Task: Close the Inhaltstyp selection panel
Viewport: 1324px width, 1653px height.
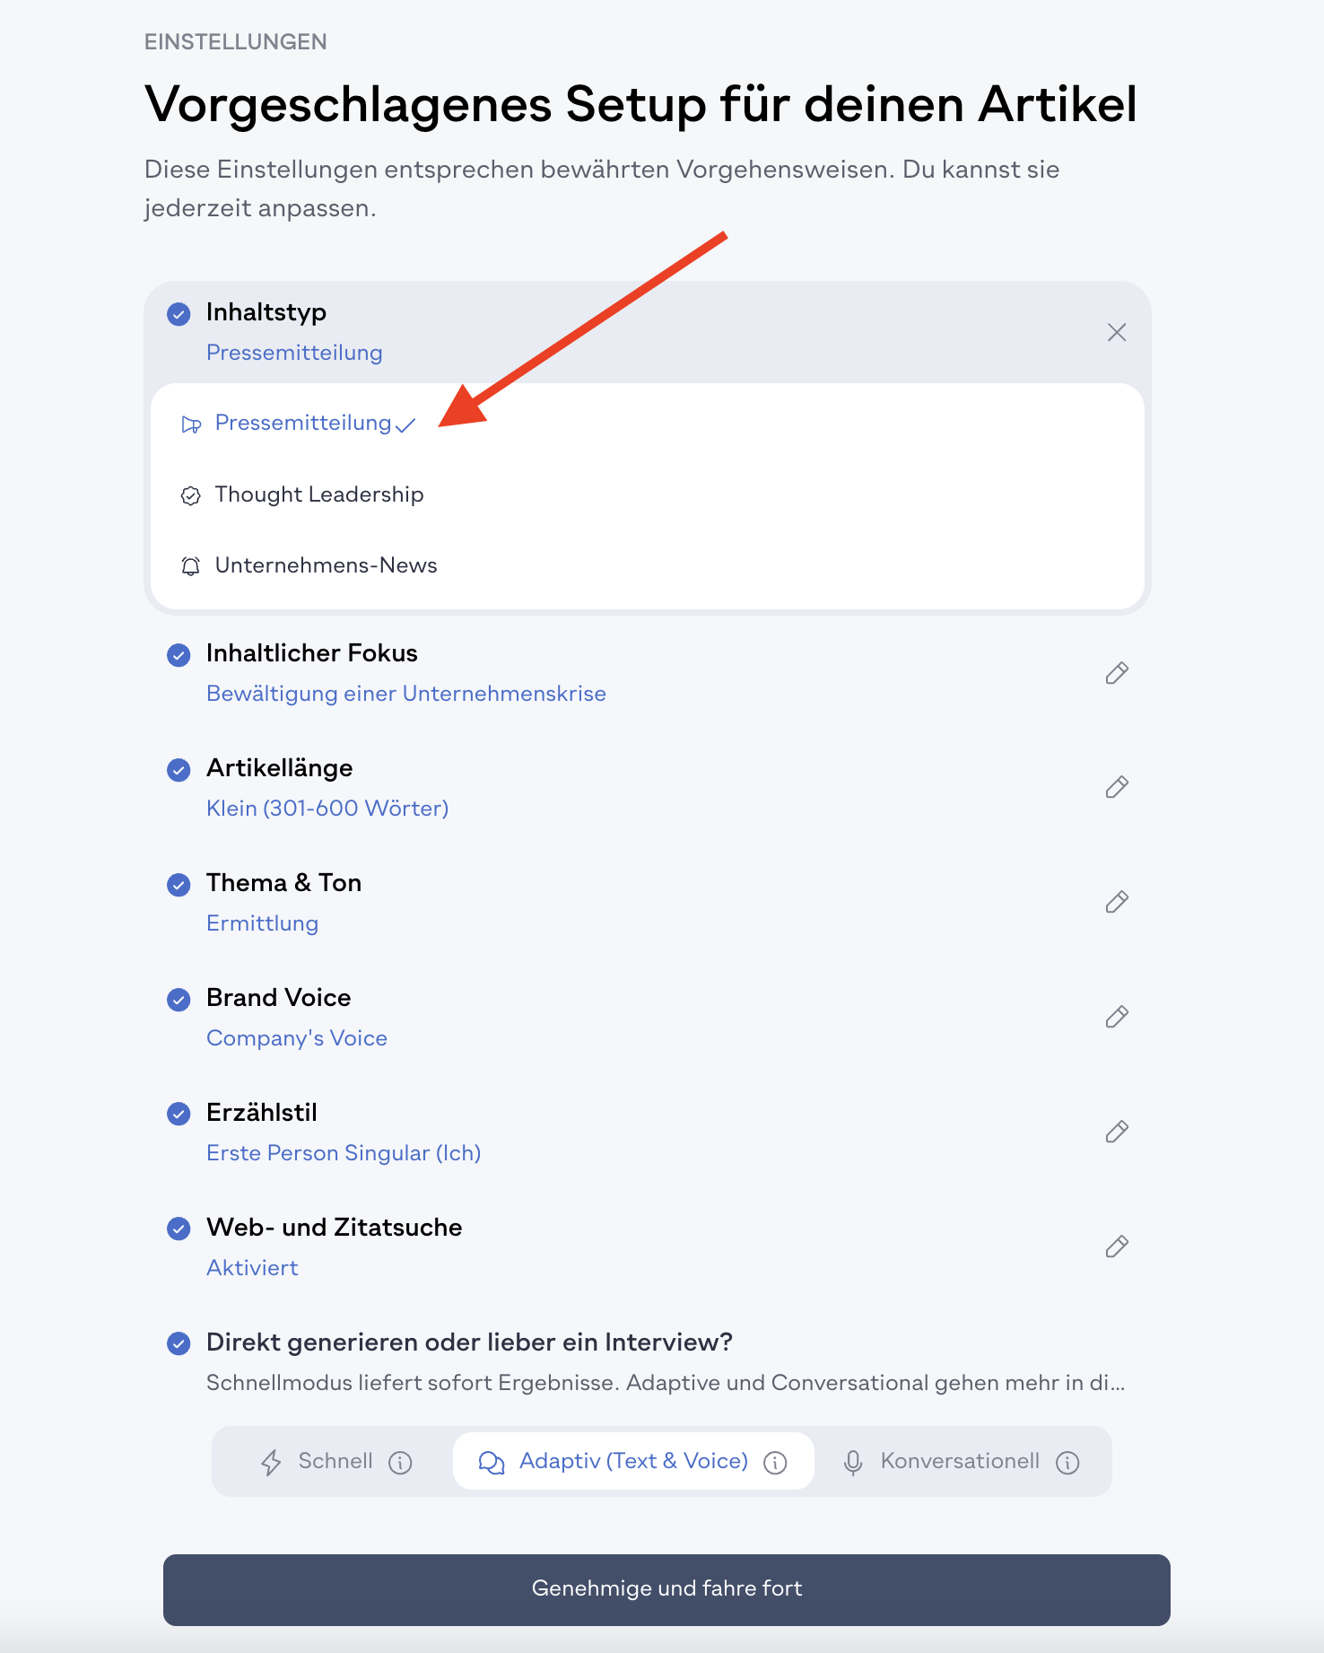Action: point(1117,333)
